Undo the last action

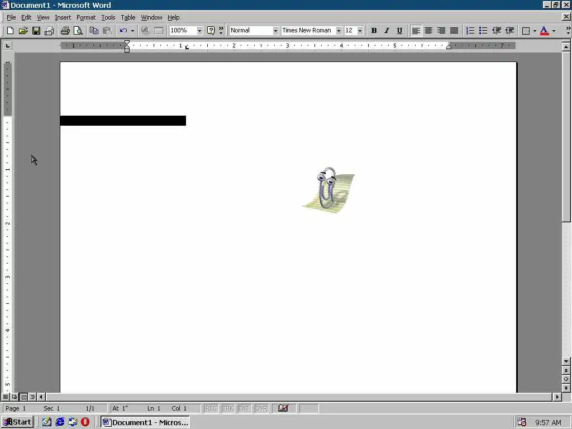(x=123, y=31)
